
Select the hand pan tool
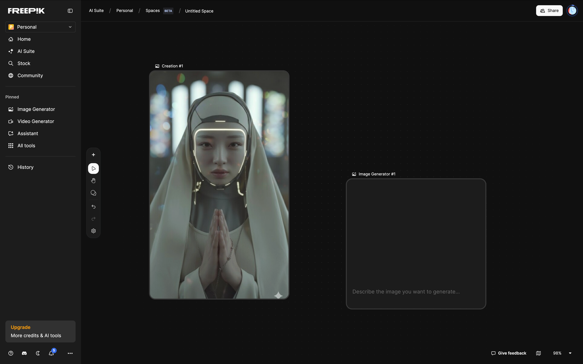click(93, 181)
